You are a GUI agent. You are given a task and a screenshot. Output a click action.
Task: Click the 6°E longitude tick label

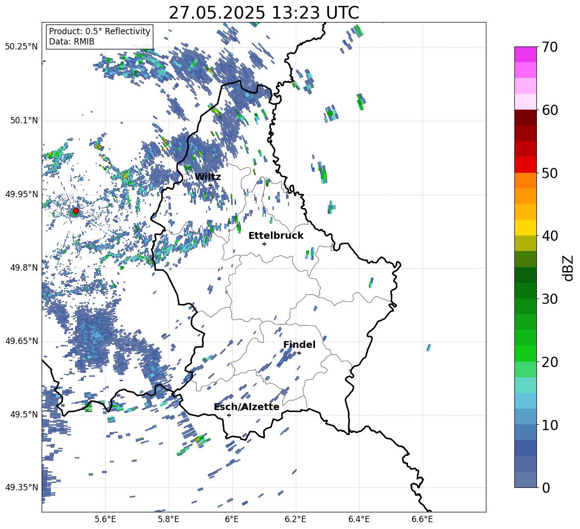pyautogui.click(x=232, y=519)
